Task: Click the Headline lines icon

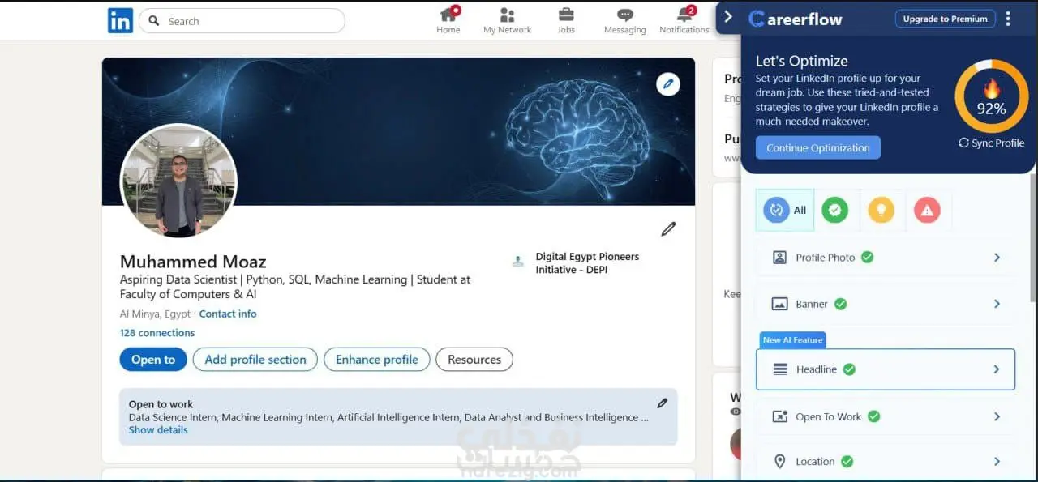Action: 780,369
